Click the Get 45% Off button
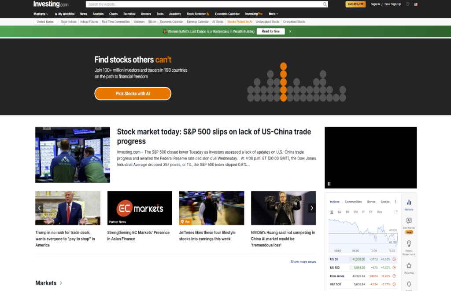451x291 pixels. coord(355,4)
